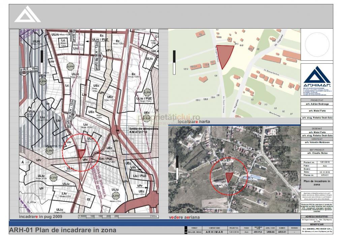Click the bottom title 'ARH-01 Plan de incadrare in zona'
This screenshot has height=238, width=337.
(x=63, y=230)
